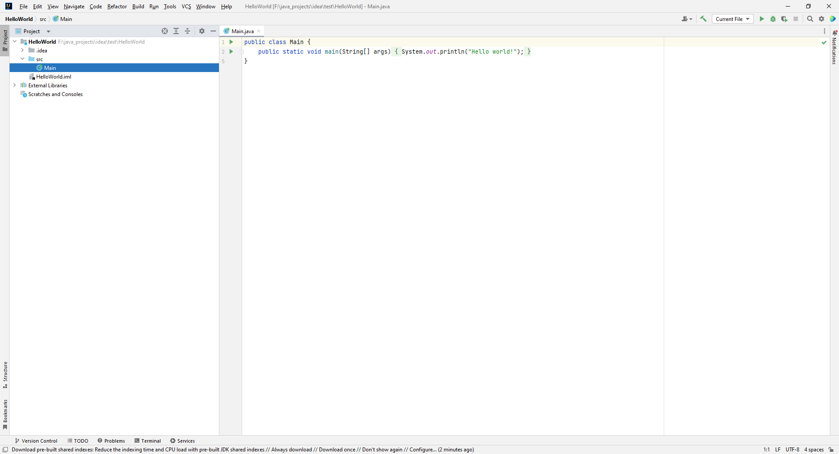Open the Window menu
Screen dimensions: 839x454
pos(205,7)
